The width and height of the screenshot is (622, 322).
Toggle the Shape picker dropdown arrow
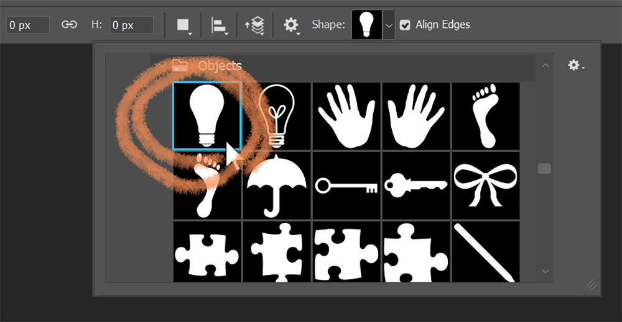pos(389,25)
